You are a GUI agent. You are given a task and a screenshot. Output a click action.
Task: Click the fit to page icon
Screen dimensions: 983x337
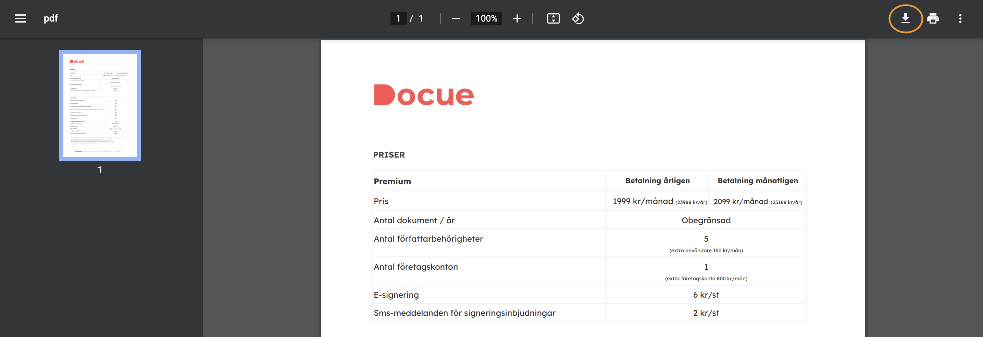coord(553,18)
